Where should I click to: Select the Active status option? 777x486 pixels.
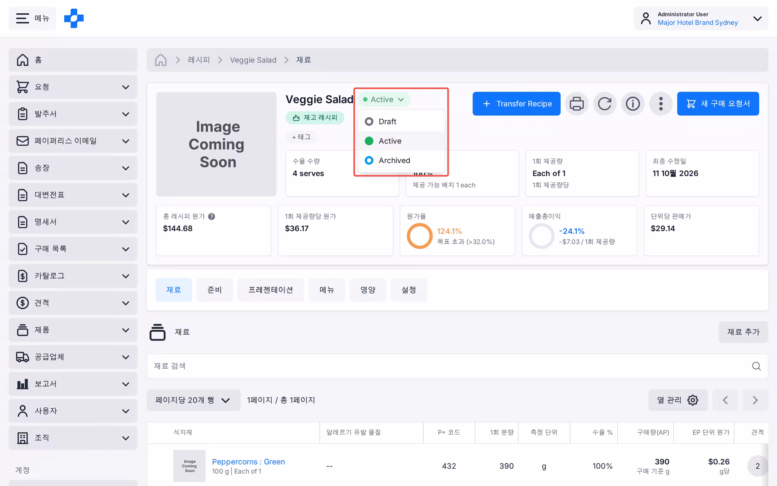[401, 141]
